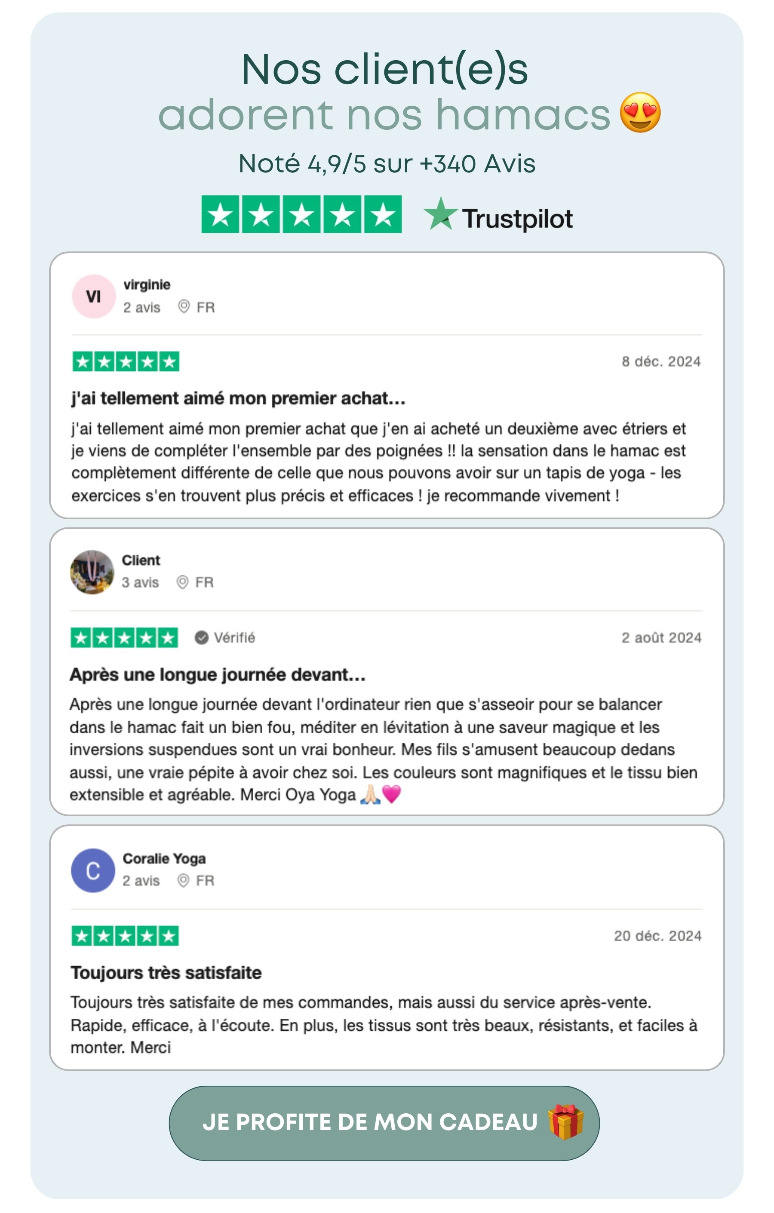The height and width of the screenshot is (1213, 774).
Task: Click Client's profile photo avatar
Action: pos(92,572)
